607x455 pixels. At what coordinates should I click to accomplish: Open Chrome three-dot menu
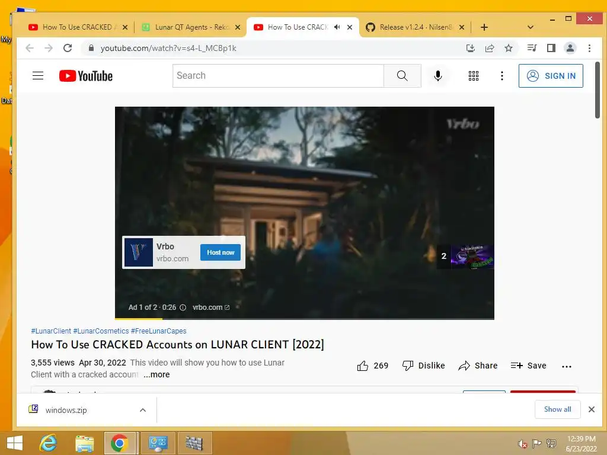(x=590, y=48)
